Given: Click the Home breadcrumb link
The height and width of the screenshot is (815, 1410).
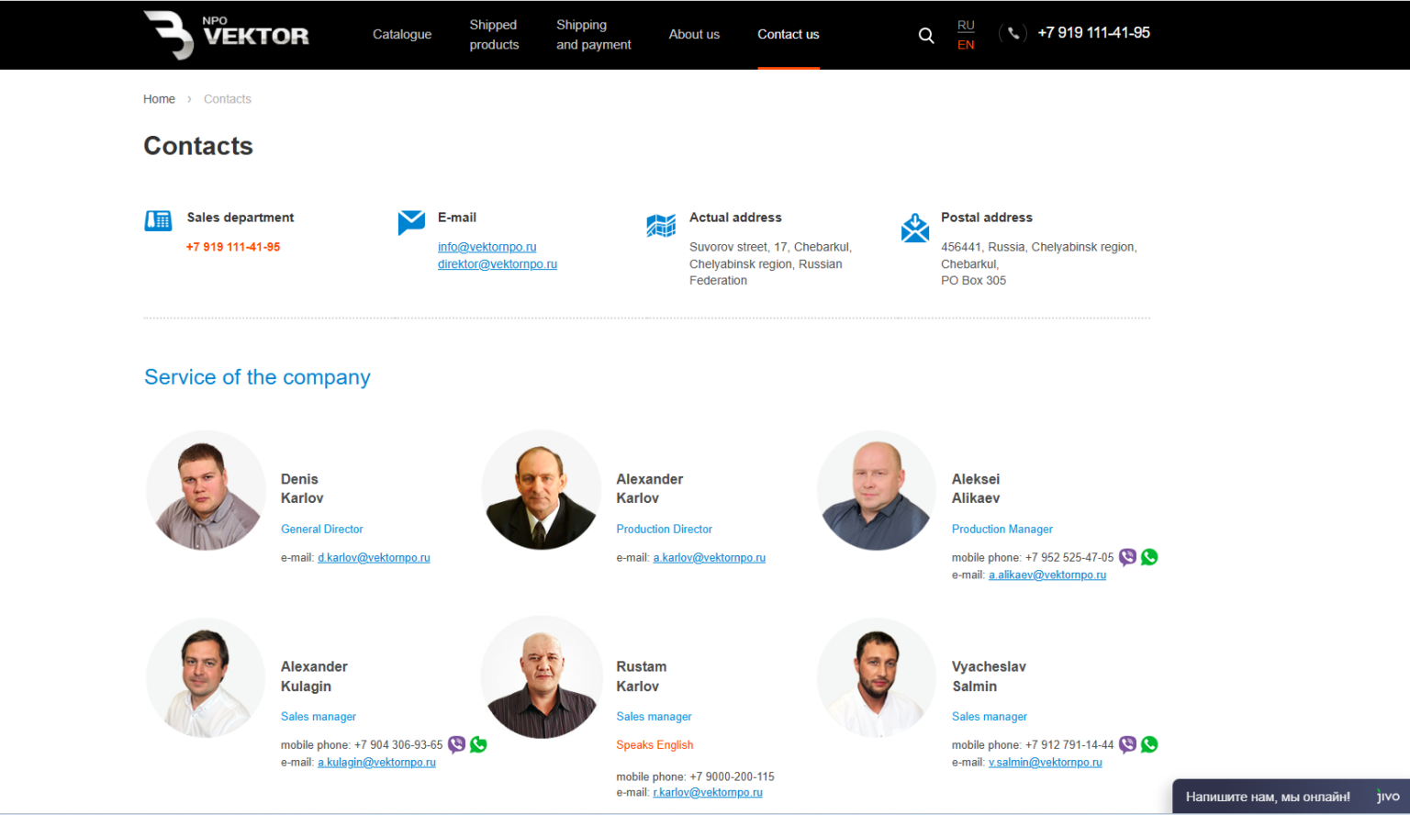Looking at the screenshot, I should [159, 99].
